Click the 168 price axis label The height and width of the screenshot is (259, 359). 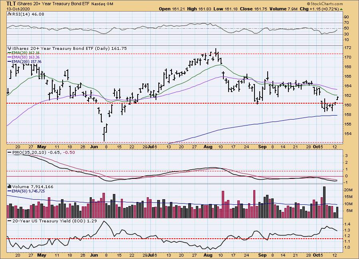coord(348,67)
